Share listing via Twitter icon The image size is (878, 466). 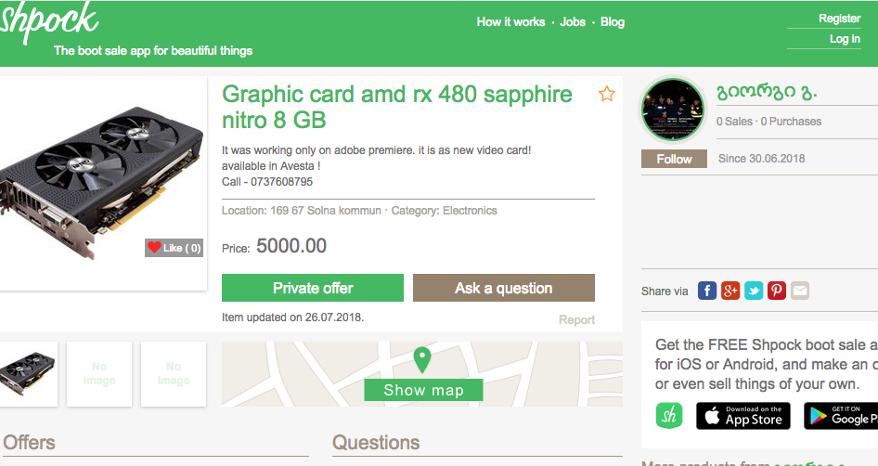tap(754, 291)
